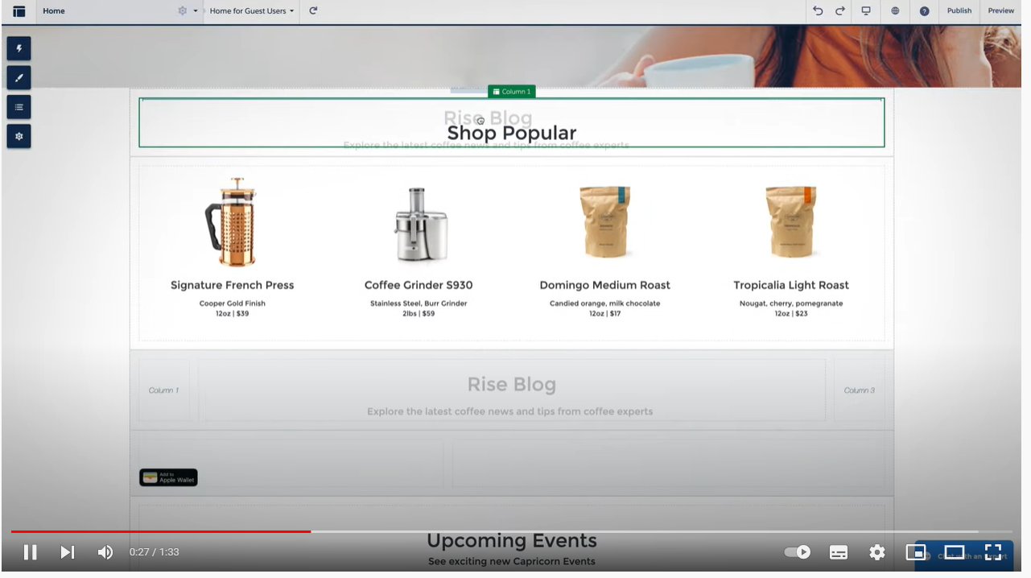
Task: Select the Cooper Gold Finish description text
Action: pyautogui.click(x=233, y=303)
